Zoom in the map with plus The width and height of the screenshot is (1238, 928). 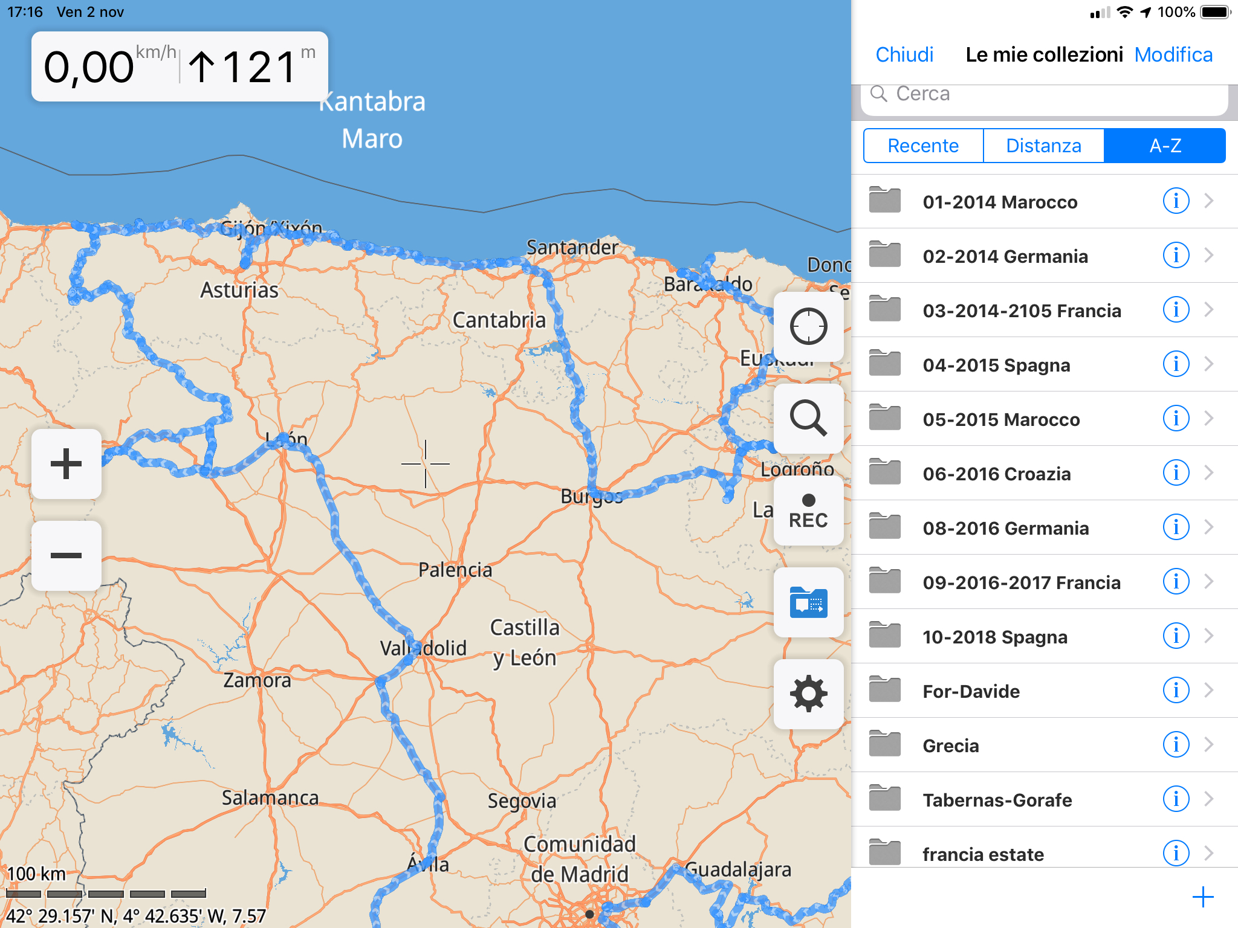[x=66, y=464]
